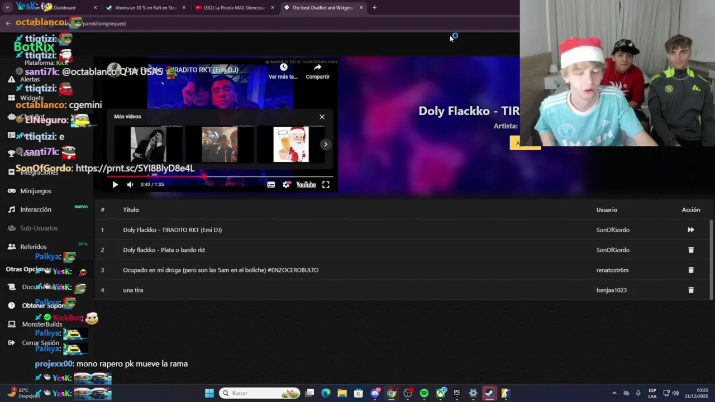Enter fullscreen in the video player
The height and width of the screenshot is (402, 715).
click(x=326, y=185)
